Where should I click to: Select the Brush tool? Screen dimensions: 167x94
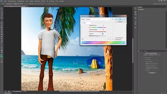(x=2, y=25)
